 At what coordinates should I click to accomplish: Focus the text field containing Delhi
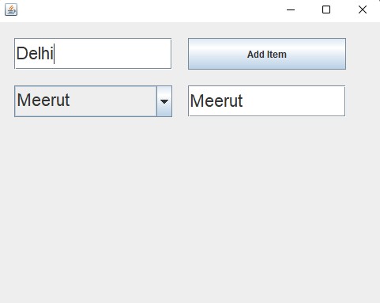tap(93, 54)
